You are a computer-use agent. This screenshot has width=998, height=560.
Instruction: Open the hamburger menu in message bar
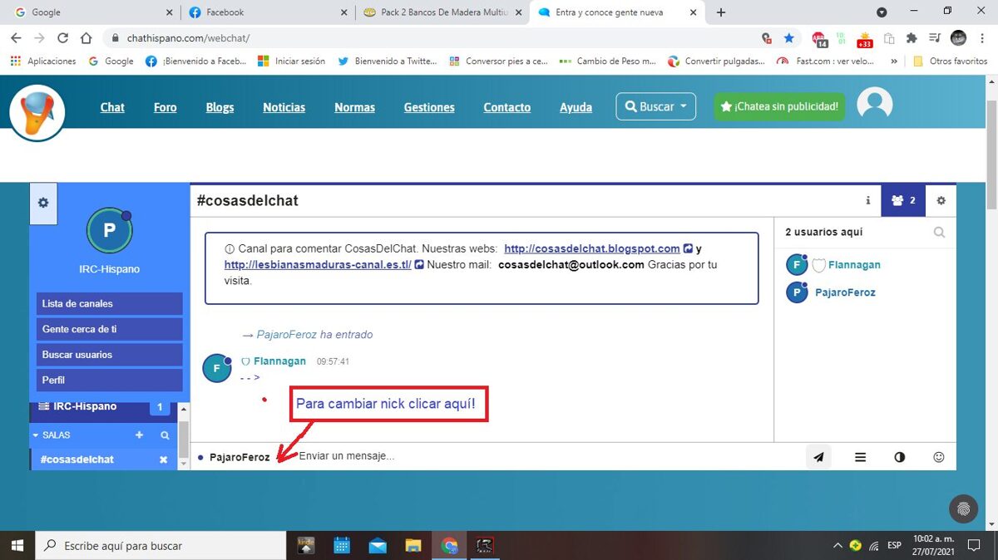pyautogui.click(x=860, y=457)
